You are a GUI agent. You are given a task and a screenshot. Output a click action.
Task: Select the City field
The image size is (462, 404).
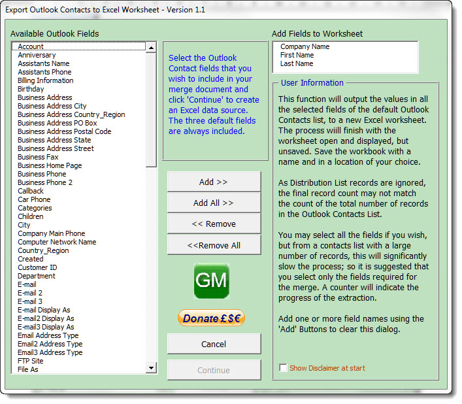pyautogui.click(x=78, y=225)
